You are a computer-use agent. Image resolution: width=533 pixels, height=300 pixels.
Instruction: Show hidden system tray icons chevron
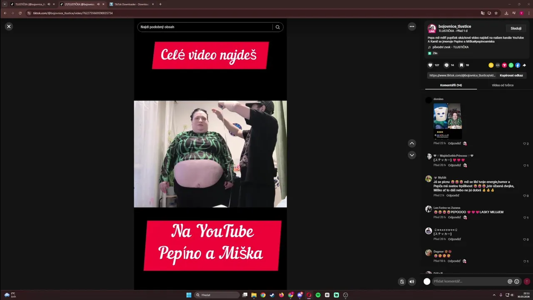494,295
